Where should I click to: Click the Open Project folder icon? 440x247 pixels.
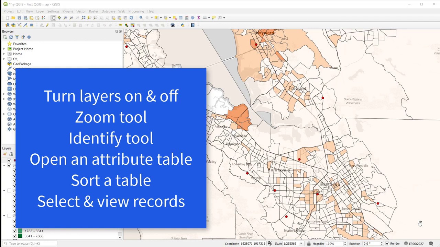13,17
